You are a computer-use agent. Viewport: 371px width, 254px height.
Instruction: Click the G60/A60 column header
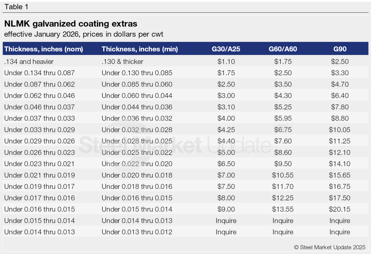click(x=283, y=49)
